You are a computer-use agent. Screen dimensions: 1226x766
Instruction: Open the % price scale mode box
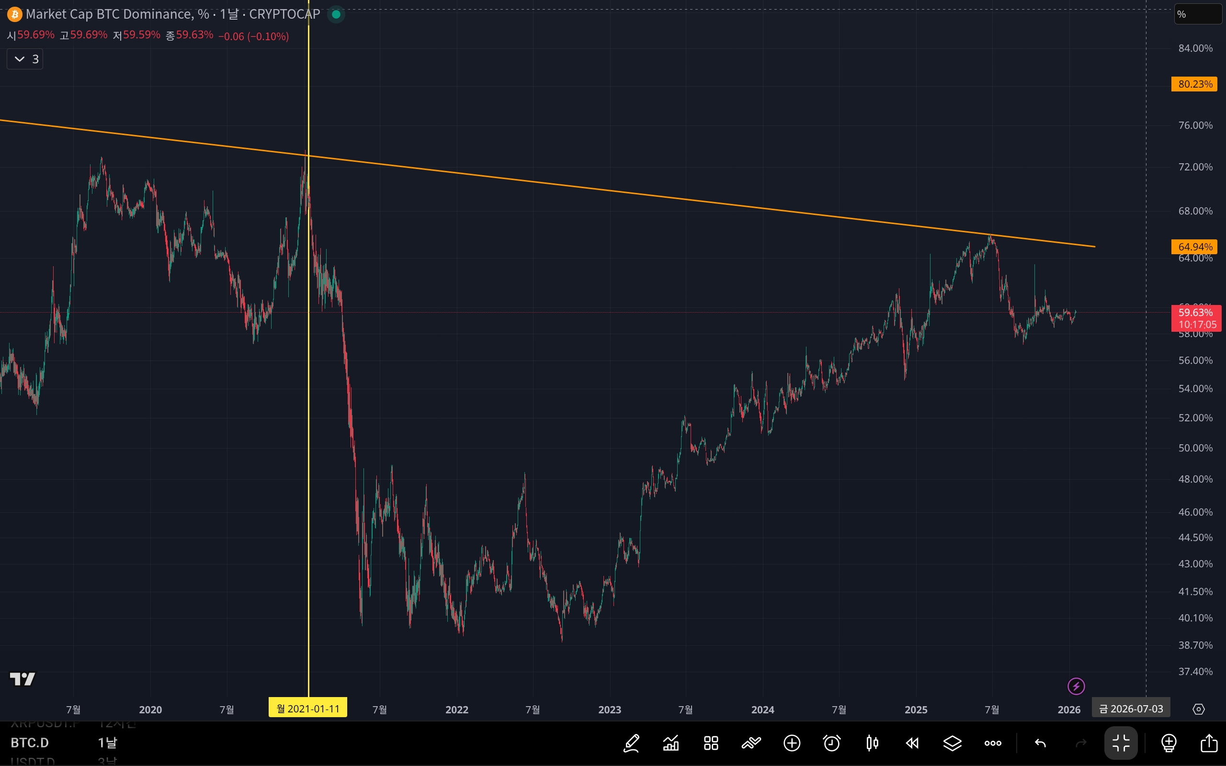coord(1198,14)
